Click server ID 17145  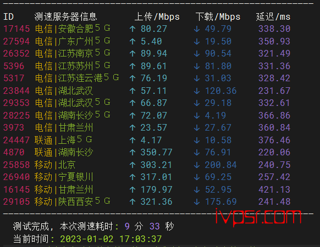[16, 29]
